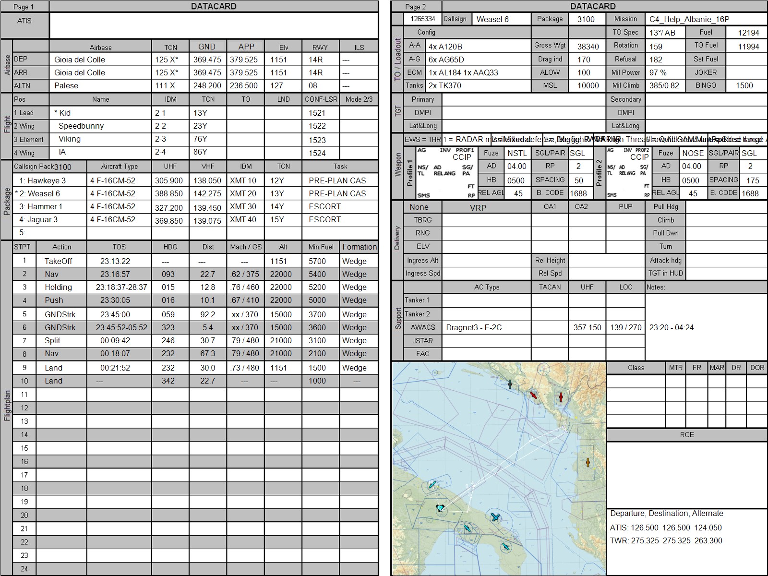Click the cyan crossed-runway airbase icon
768x576 pixels.
click(495, 517)
